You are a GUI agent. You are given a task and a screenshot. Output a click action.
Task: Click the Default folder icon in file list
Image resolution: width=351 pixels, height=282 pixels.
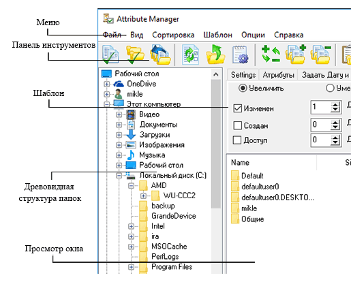[235, 176]
